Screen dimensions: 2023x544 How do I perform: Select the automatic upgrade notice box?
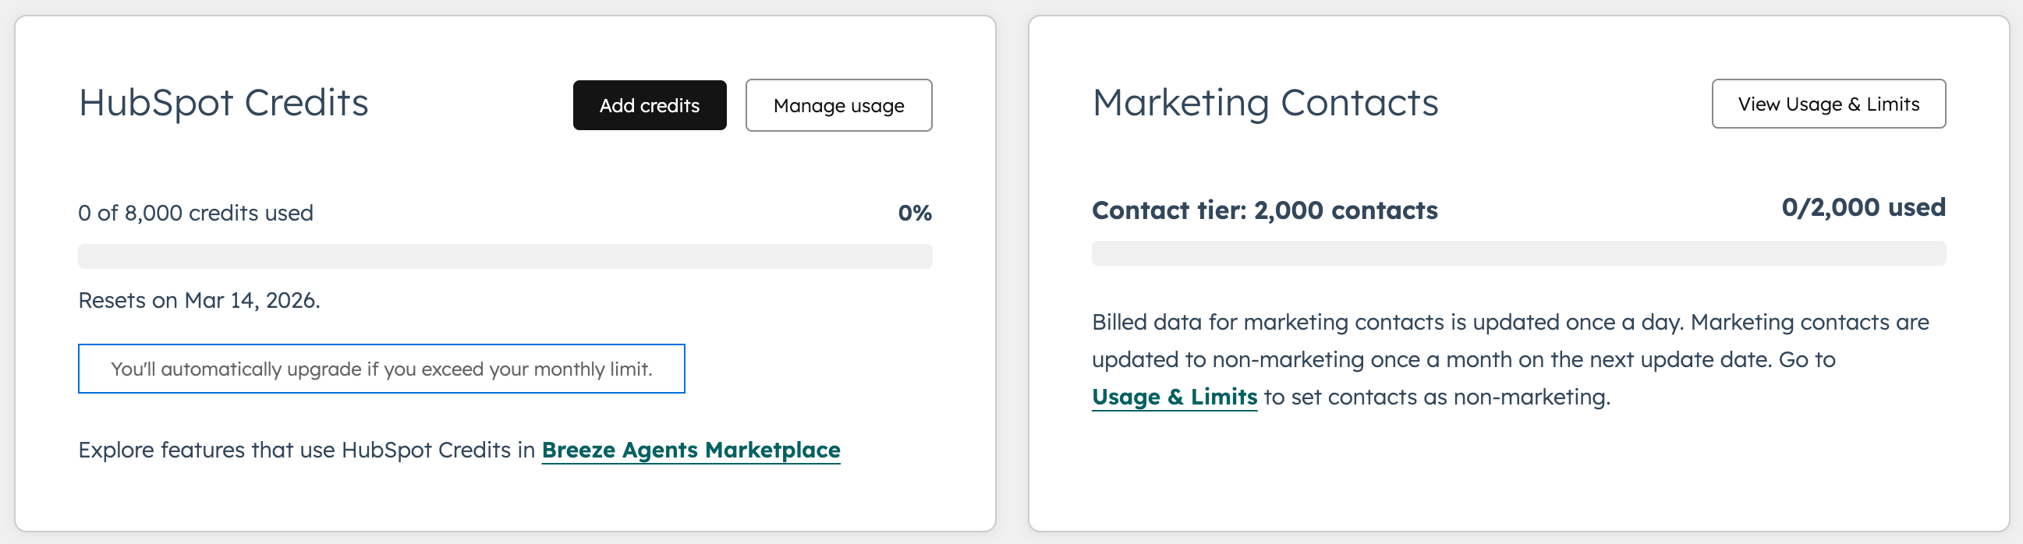(381, 368)
